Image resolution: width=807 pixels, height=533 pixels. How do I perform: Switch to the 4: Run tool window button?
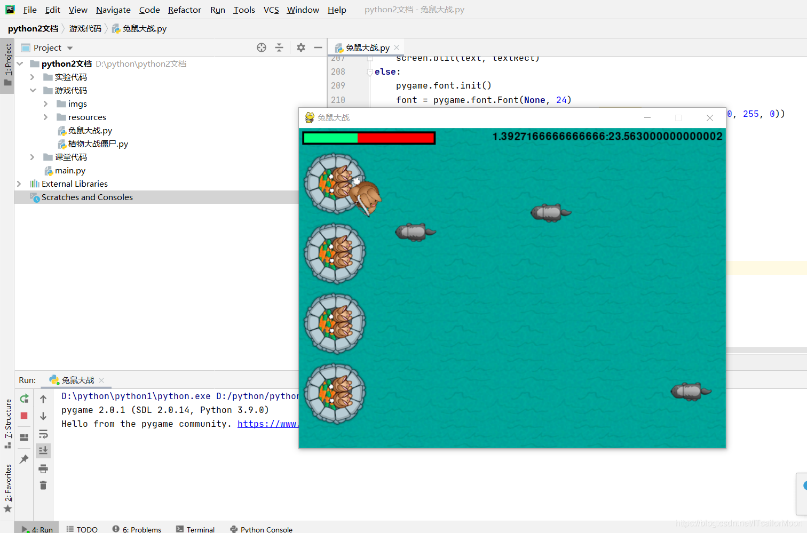coord(37,529)
